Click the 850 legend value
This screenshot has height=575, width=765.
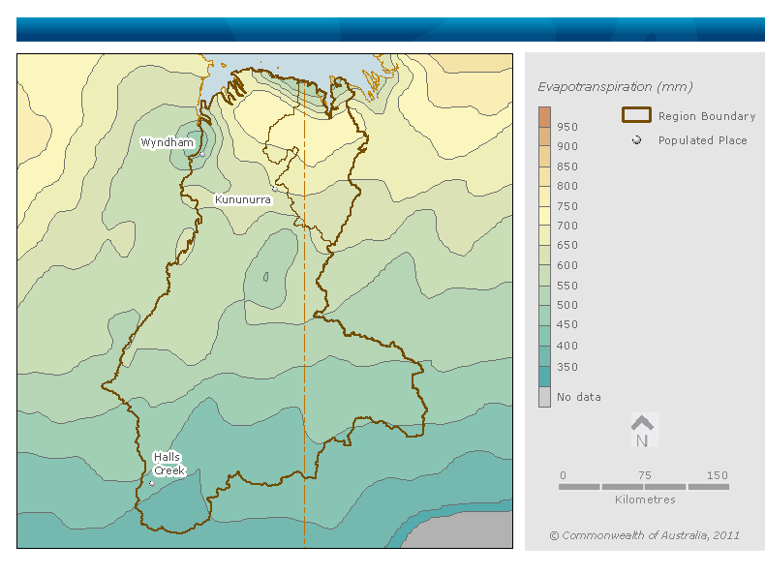pyautogui.click(x=567, y=166)
